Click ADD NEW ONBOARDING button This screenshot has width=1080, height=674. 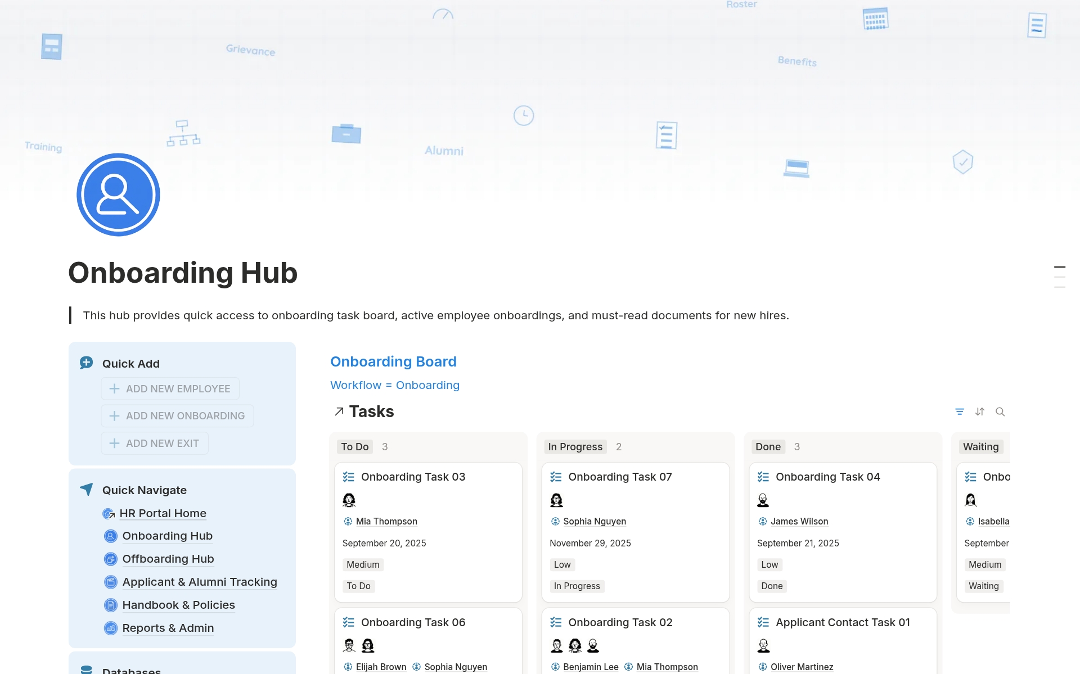[x=177, y=416]
